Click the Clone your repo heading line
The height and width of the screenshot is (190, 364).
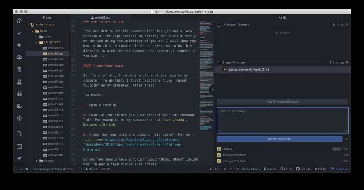(x=103, y=66)
